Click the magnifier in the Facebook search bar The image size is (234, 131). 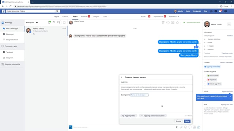click(57, 11)
